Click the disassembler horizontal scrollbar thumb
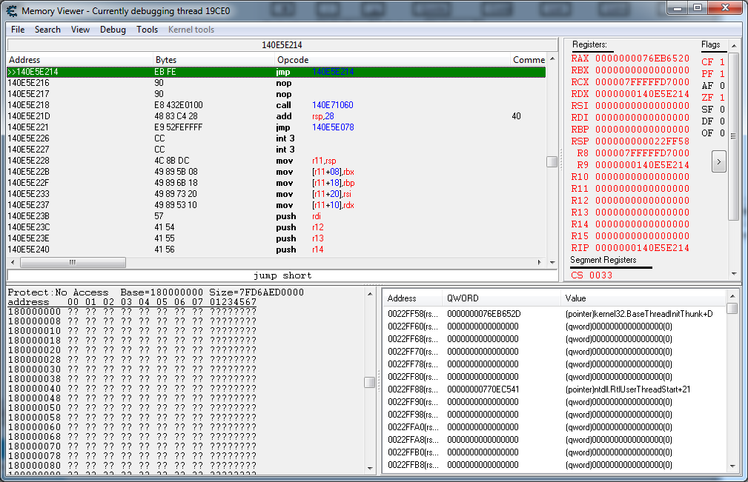Screen dimensions: 748x482 (73, 262)
